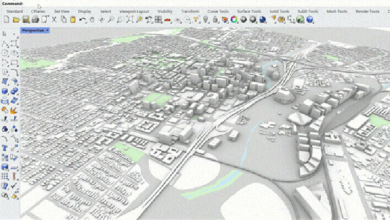The height and width of the screenshot is (220, 390).
Task: Undo the last action
Action: [x=83, y=20]
